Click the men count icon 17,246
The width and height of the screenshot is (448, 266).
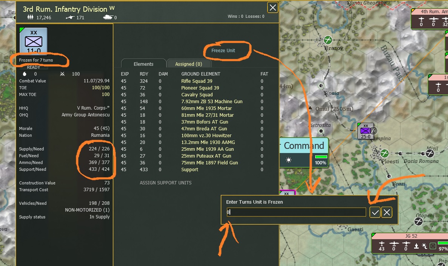[x=30, y=17]
